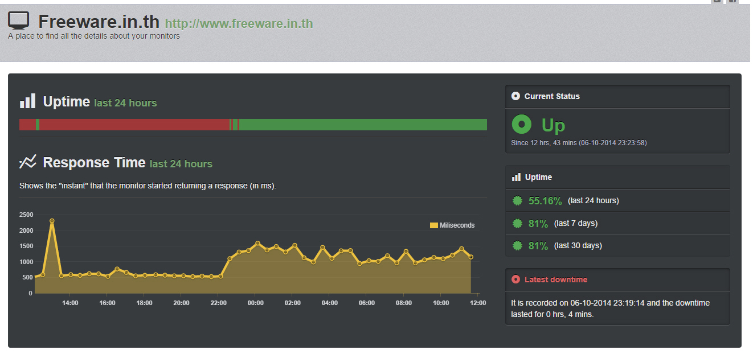Click the 55.16% uptime value
The height and width of the screenshot is (354, 753).
(545, 200)
